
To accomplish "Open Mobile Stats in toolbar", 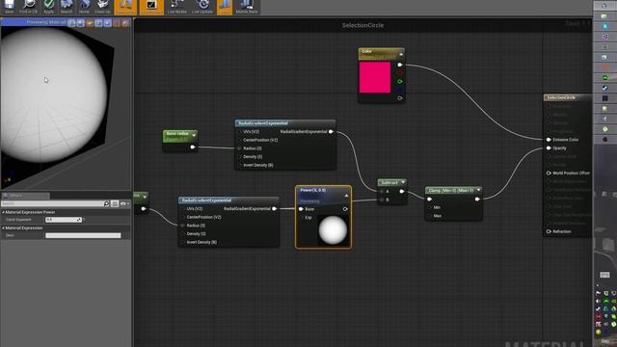I will click(x=247, y=7).
